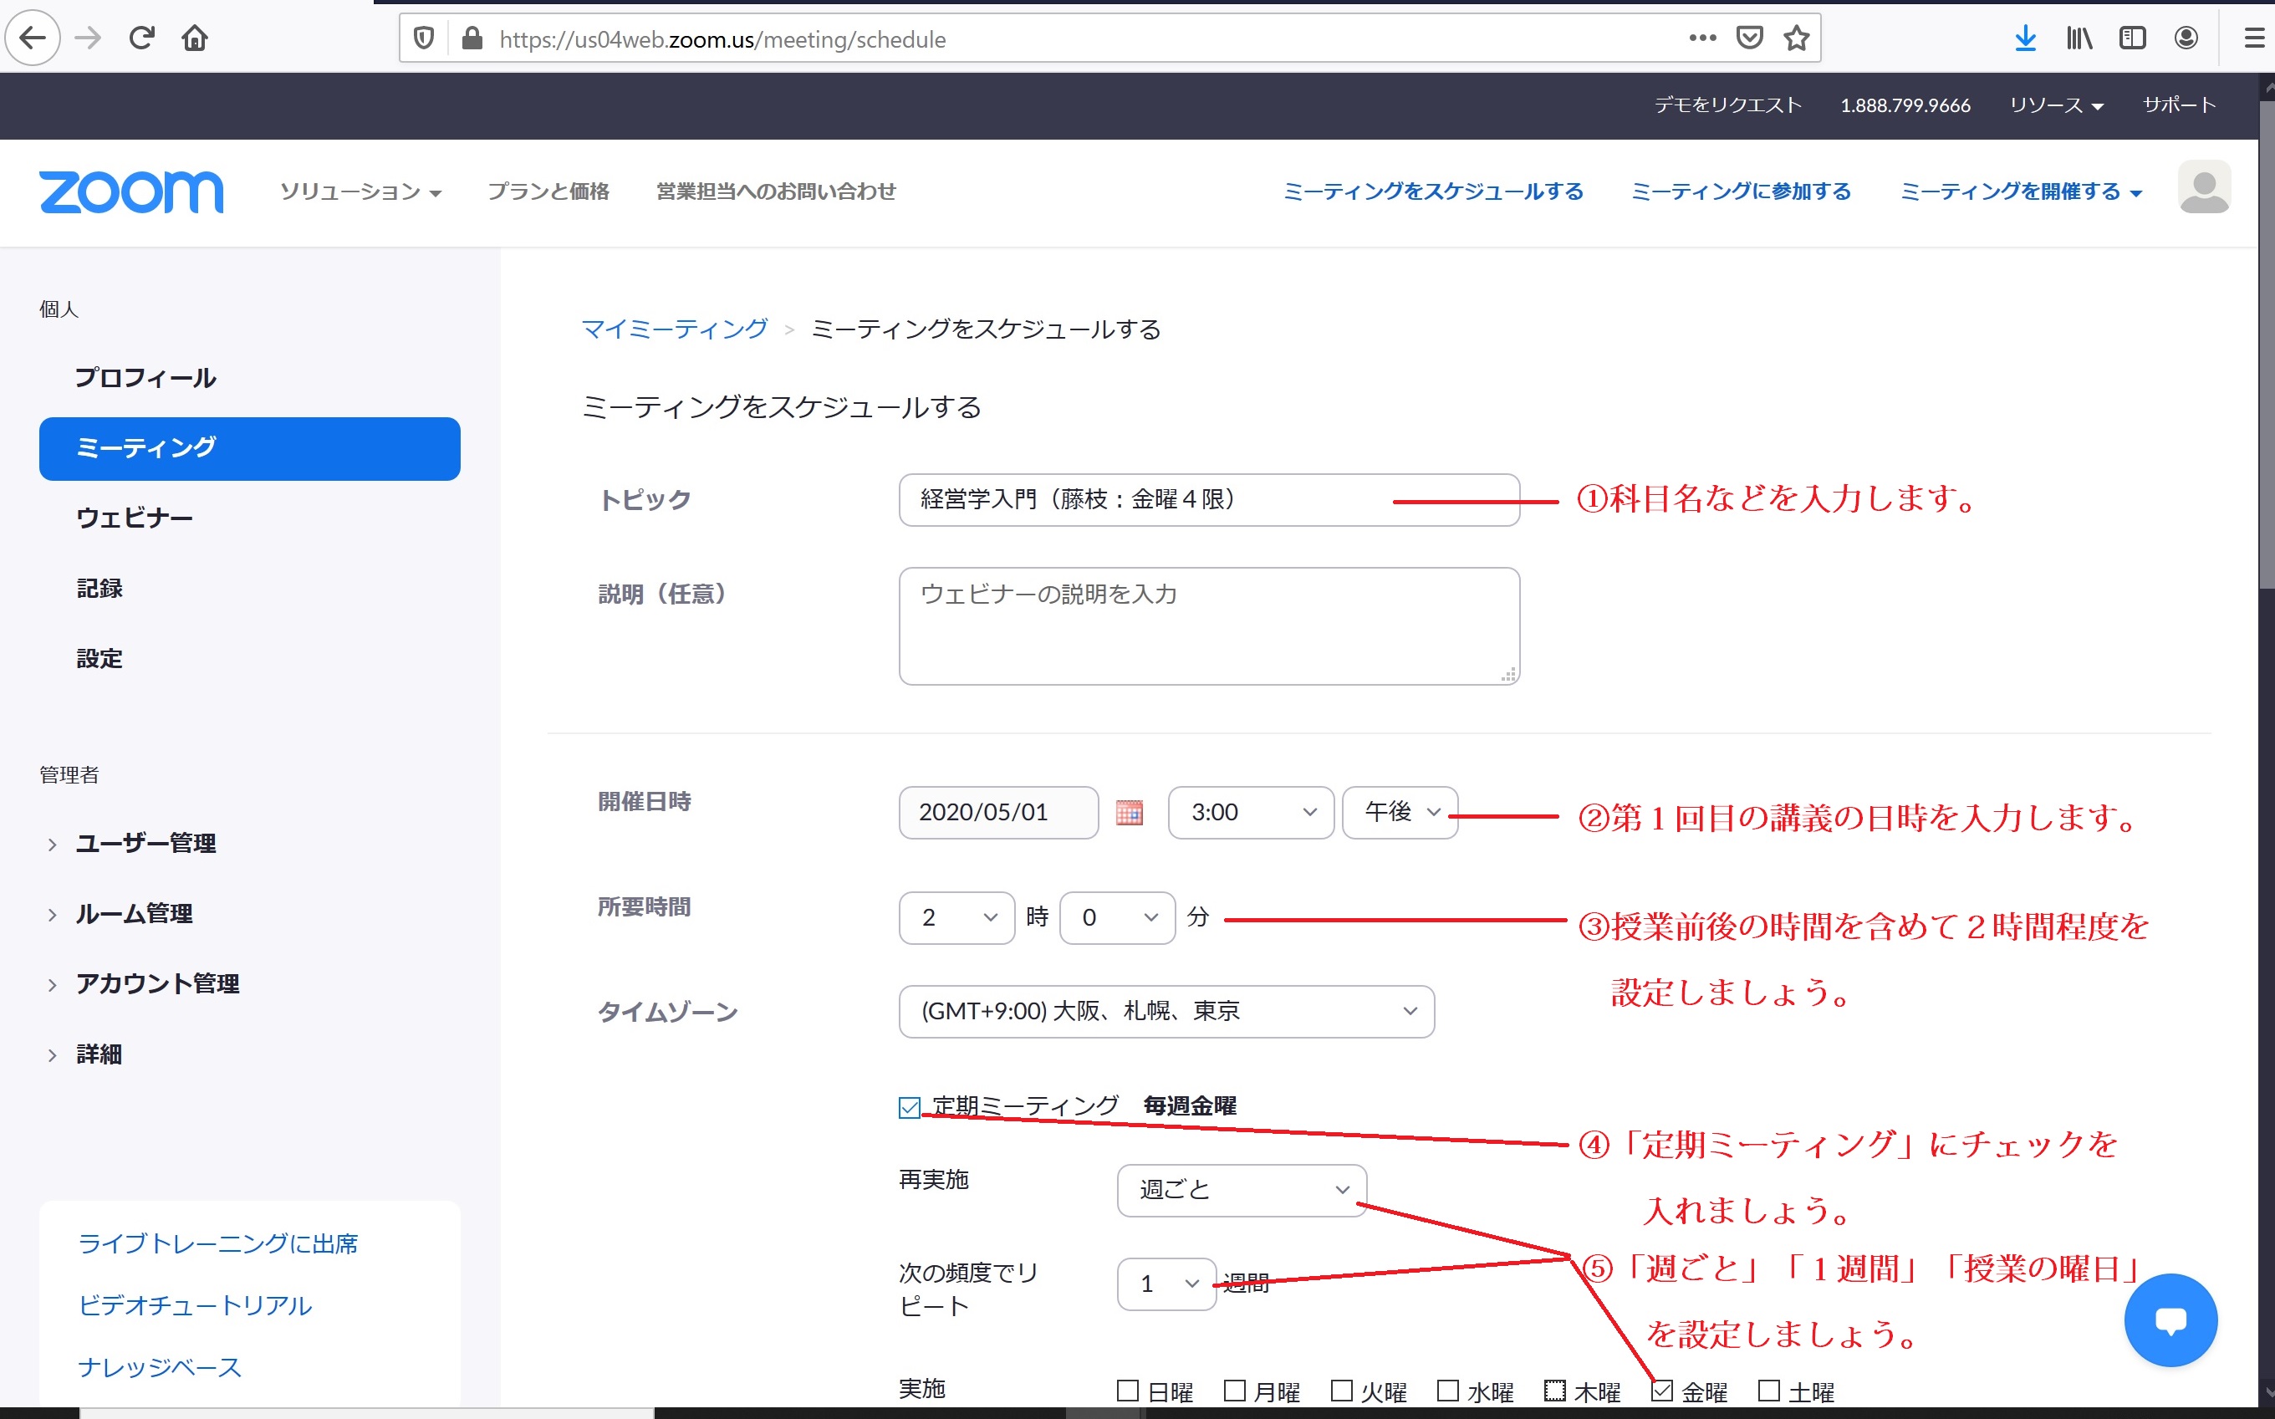The width and height of the screenshot is (2275, 1419).
Task: Click the トピック text field
Action: (x=1209, y=500)
